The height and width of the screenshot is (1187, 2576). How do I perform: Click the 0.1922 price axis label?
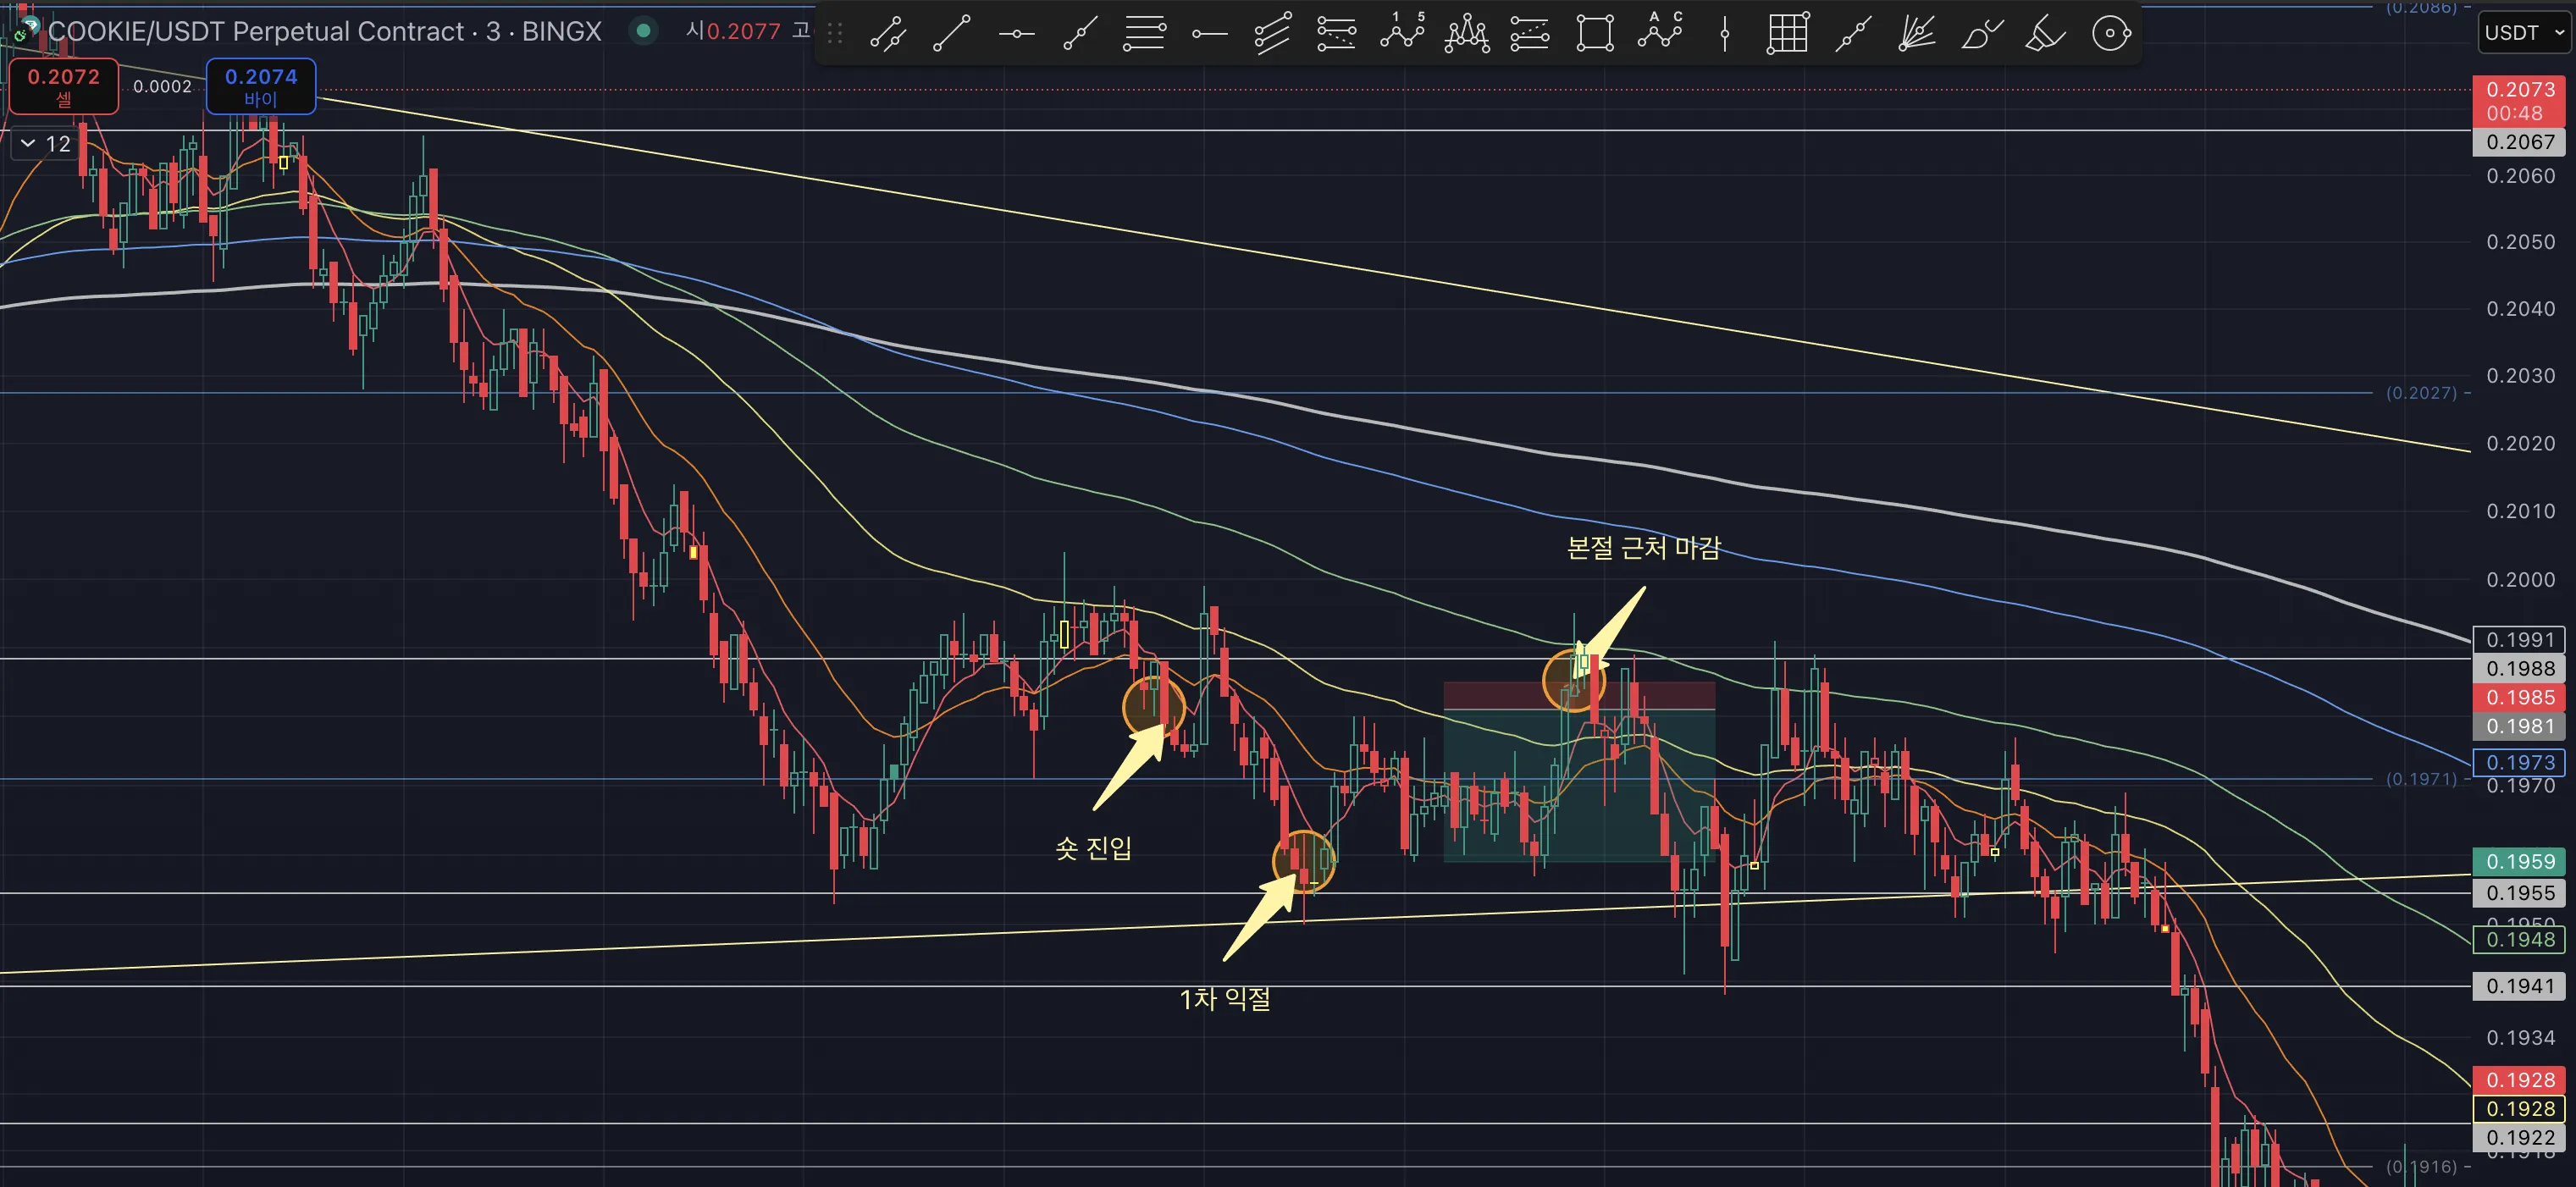click(x=2521, y=1137)
